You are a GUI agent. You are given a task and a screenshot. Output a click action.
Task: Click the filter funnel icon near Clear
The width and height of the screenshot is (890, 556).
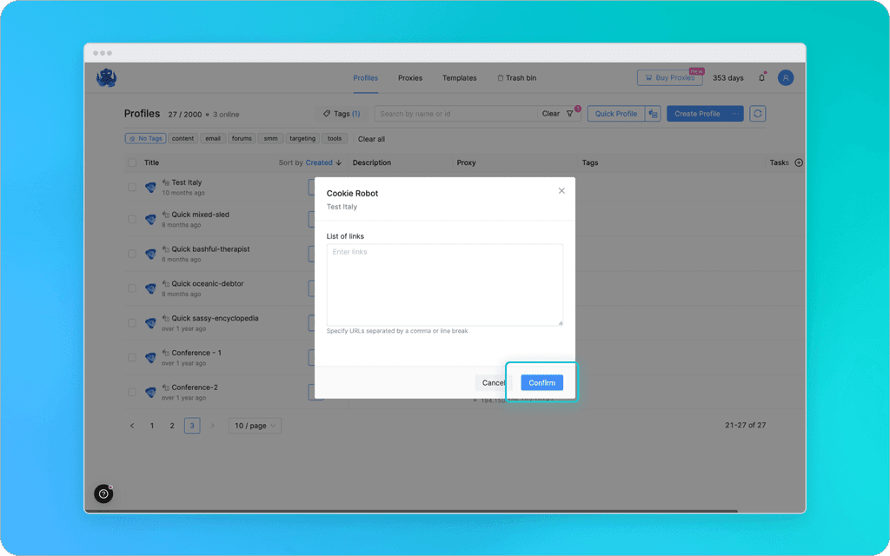tap(568, 114)
